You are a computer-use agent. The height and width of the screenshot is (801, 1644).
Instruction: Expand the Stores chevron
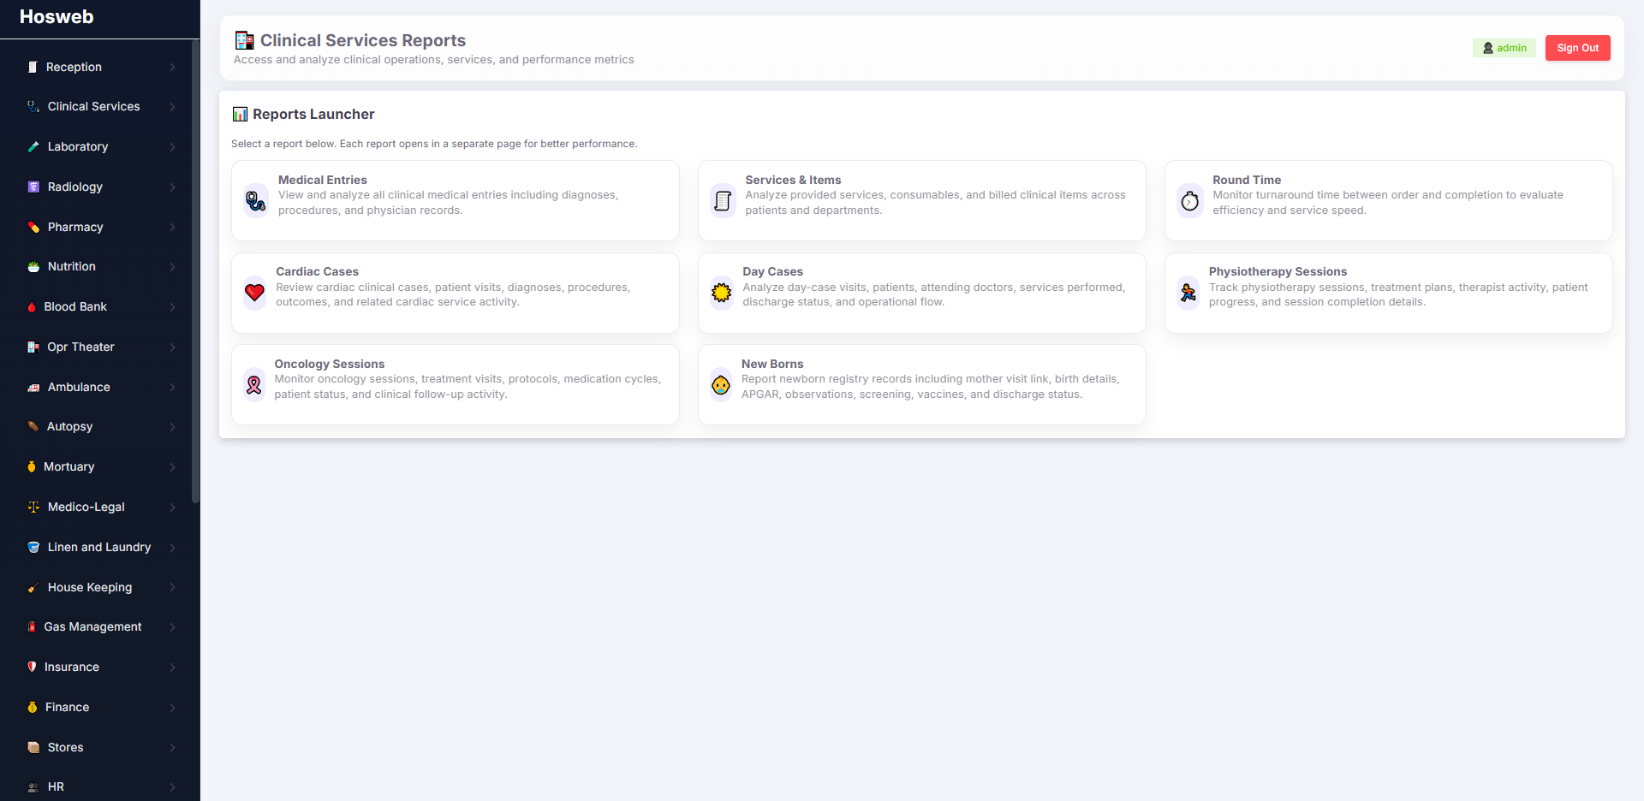coord(172,748)
